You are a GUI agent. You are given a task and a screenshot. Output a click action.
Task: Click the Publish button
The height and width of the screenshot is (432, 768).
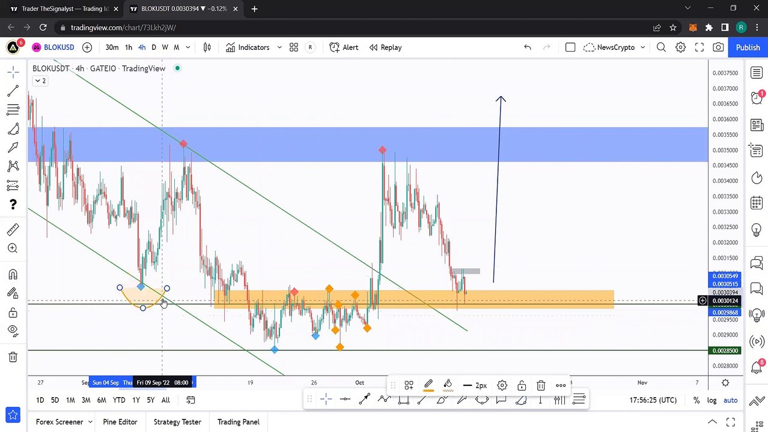(748, 47)
